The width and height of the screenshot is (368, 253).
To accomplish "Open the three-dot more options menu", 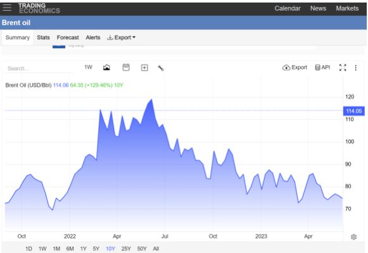I will pyautogui.click(x=355, y=68).
